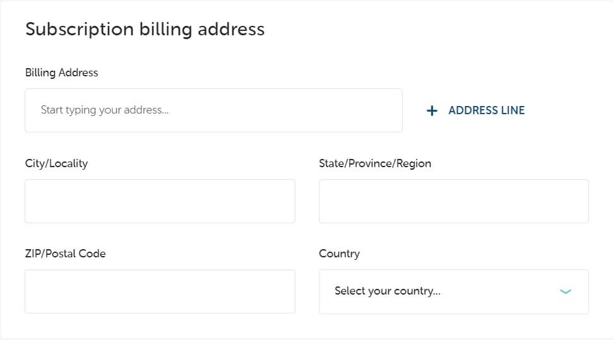Click the 'Billing Address' label
This screenshot has width=613, height=340.
tap(61, 73)
